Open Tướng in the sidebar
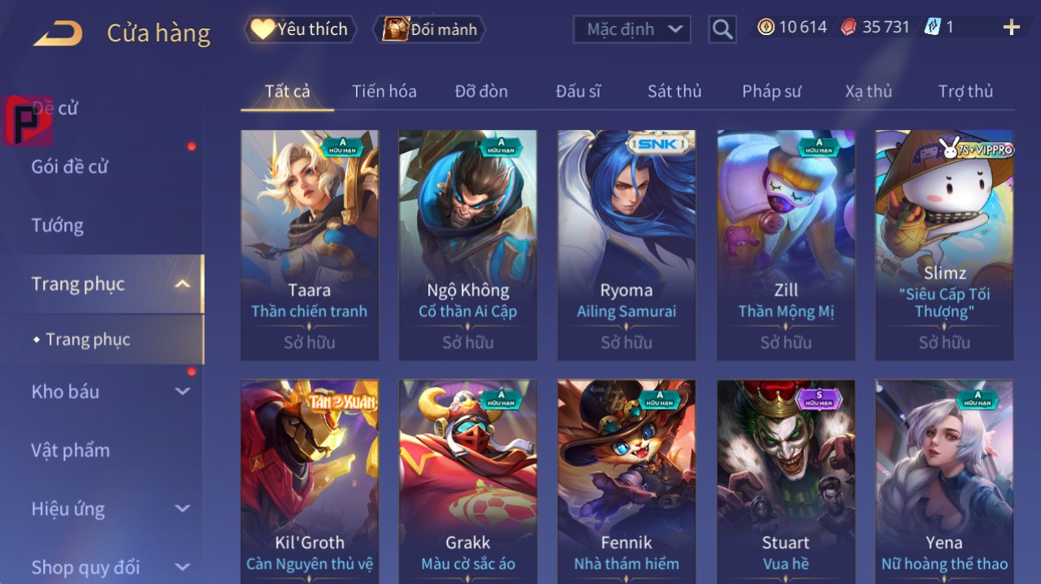The width and height of the screenshot is (1041, 584). pyautogui.click(x=58, y=225)
